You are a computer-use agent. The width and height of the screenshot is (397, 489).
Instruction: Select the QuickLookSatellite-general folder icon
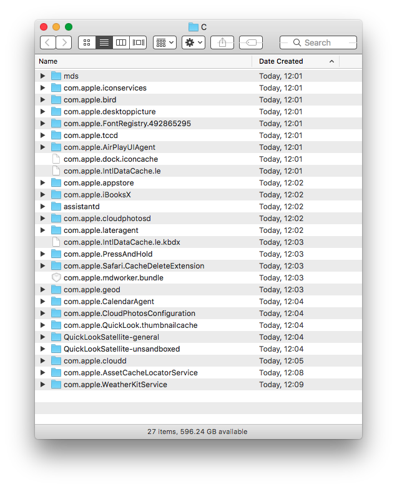(56, 337)
